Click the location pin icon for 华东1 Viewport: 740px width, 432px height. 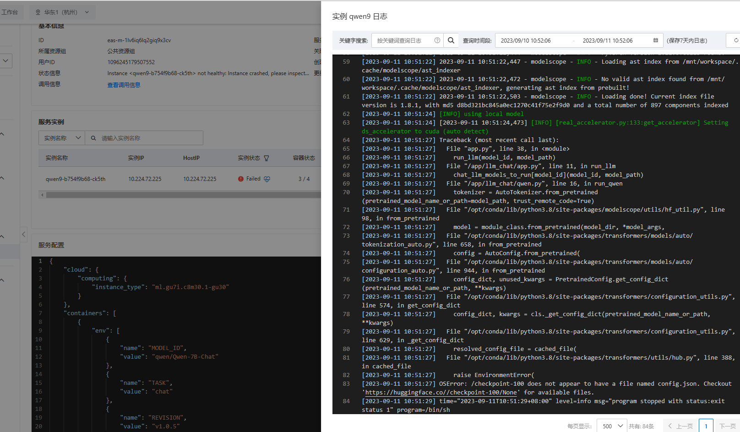coord(38,12)
